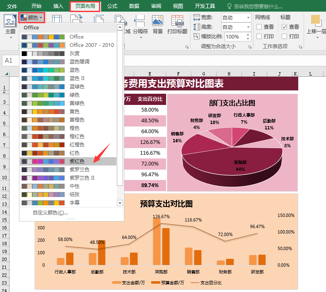This screenshot has width=326, height=292.
Task: Click the lightbulb tell-me icon
Action: tap(229, 6)
